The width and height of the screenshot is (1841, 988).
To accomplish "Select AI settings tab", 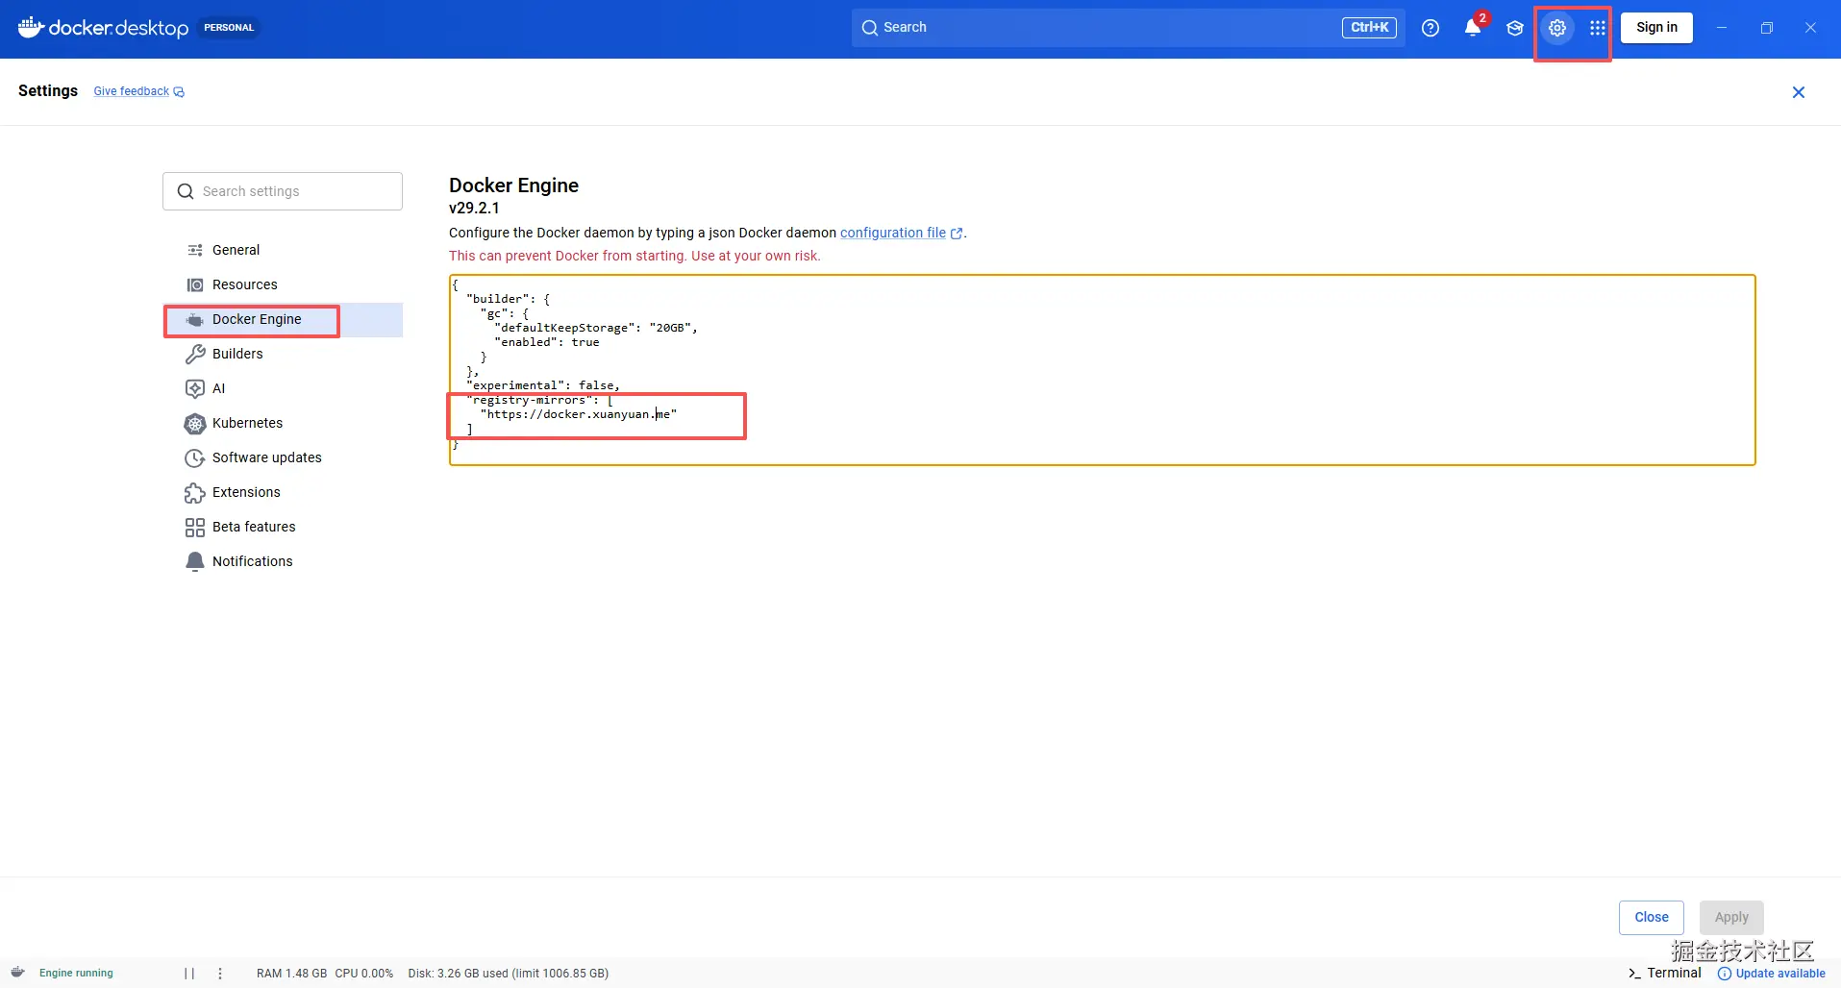I will (x=283, y=388).
